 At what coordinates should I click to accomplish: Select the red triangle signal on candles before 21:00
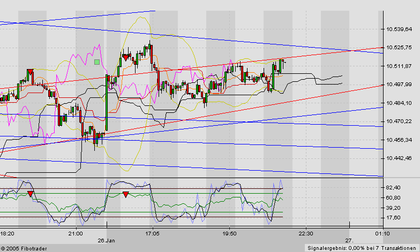pos(30,72)
